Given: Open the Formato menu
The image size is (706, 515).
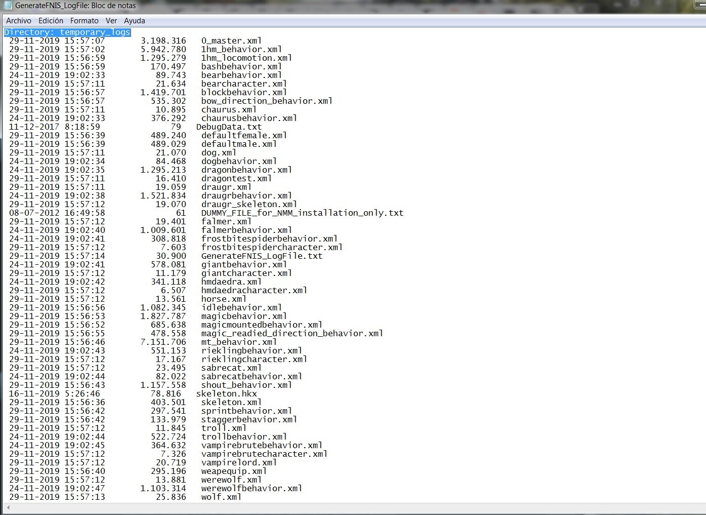Looking at the screenshot, I should pyautogui.click(x=85, y=21).
